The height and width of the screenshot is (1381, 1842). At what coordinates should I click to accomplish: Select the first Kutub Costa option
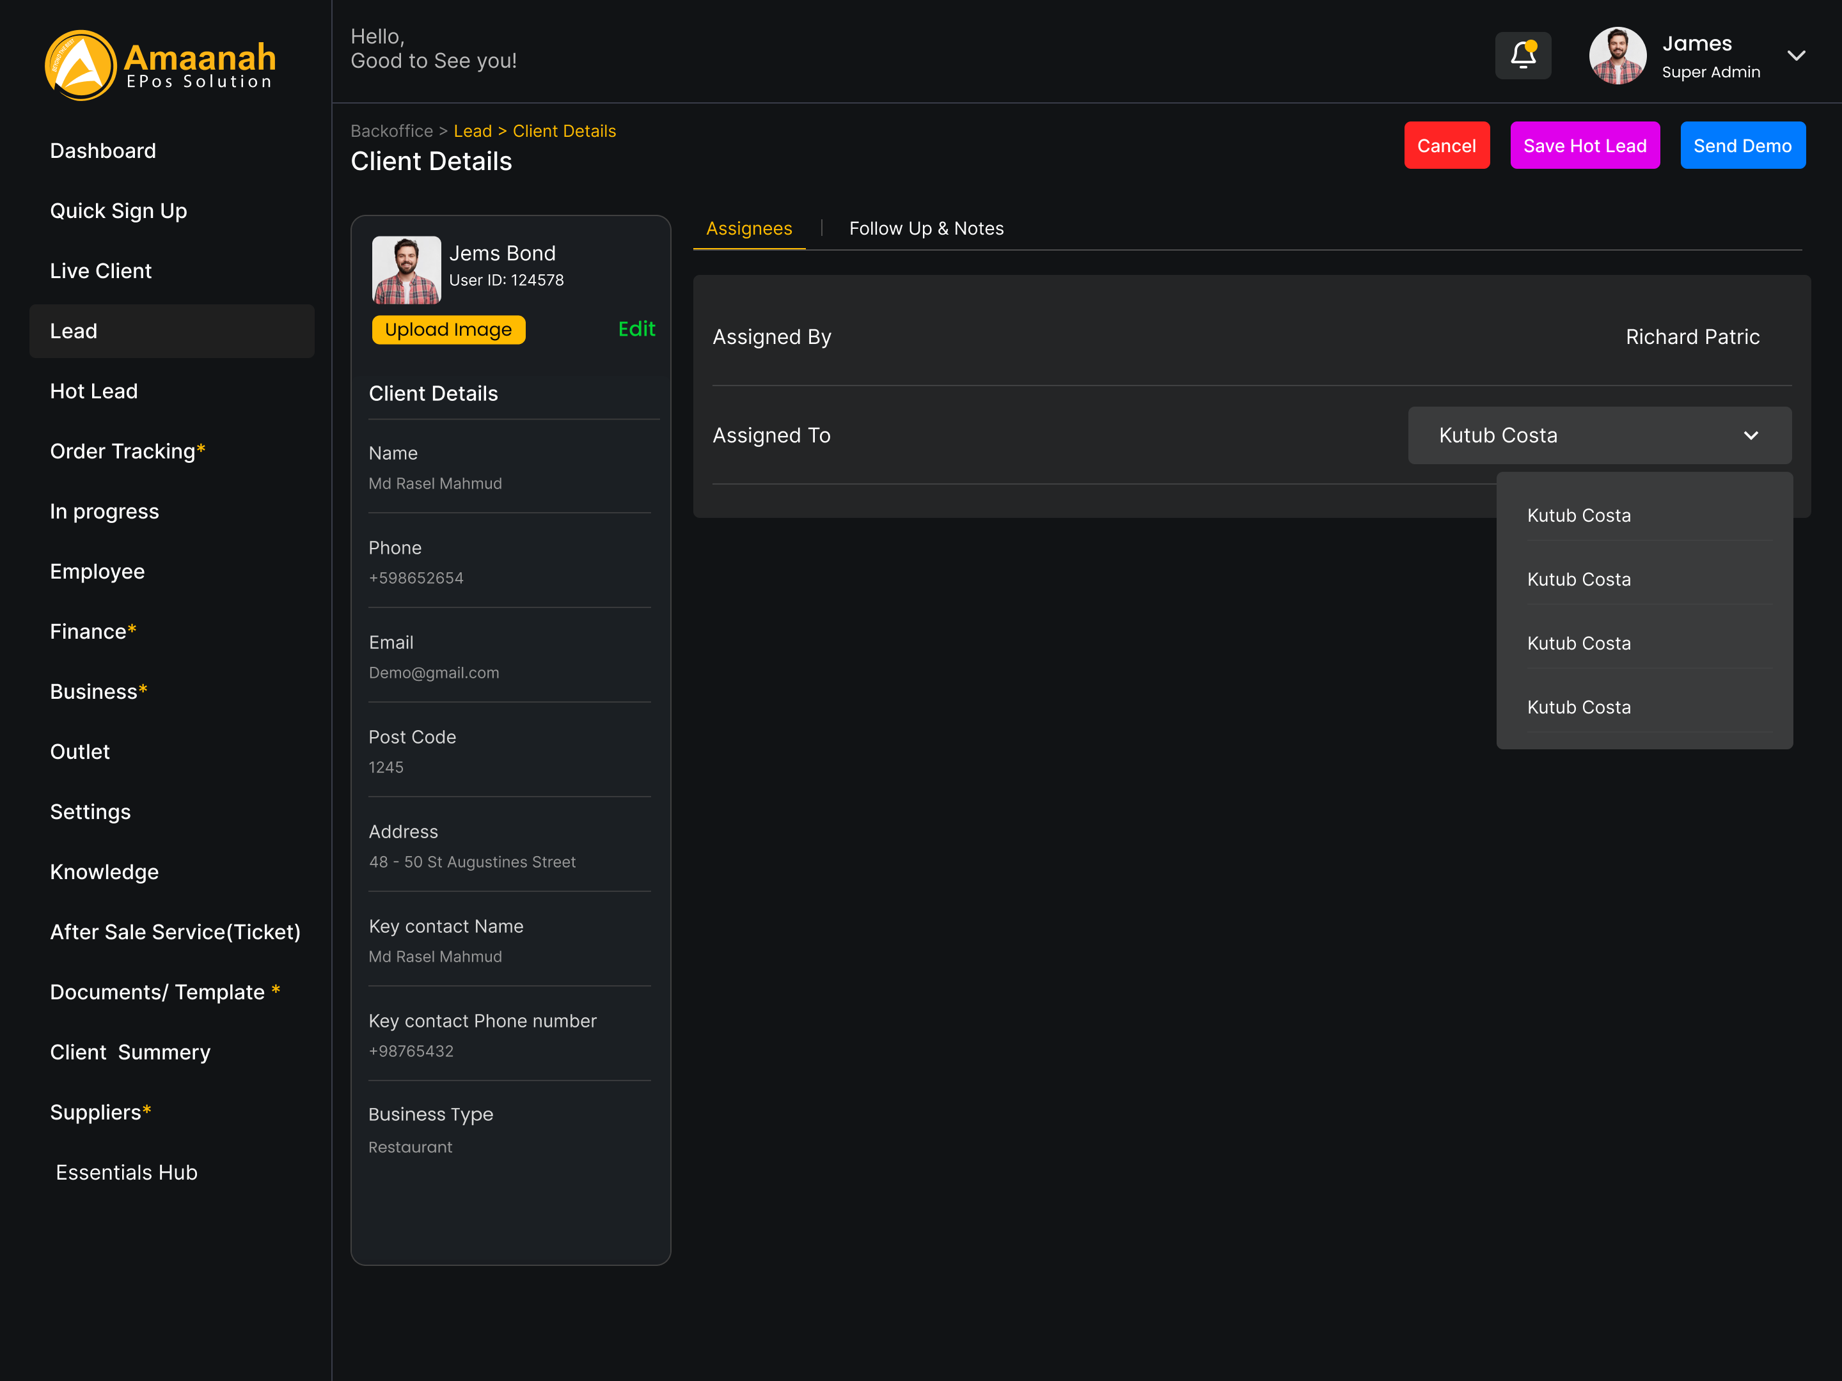(1578, 515)
